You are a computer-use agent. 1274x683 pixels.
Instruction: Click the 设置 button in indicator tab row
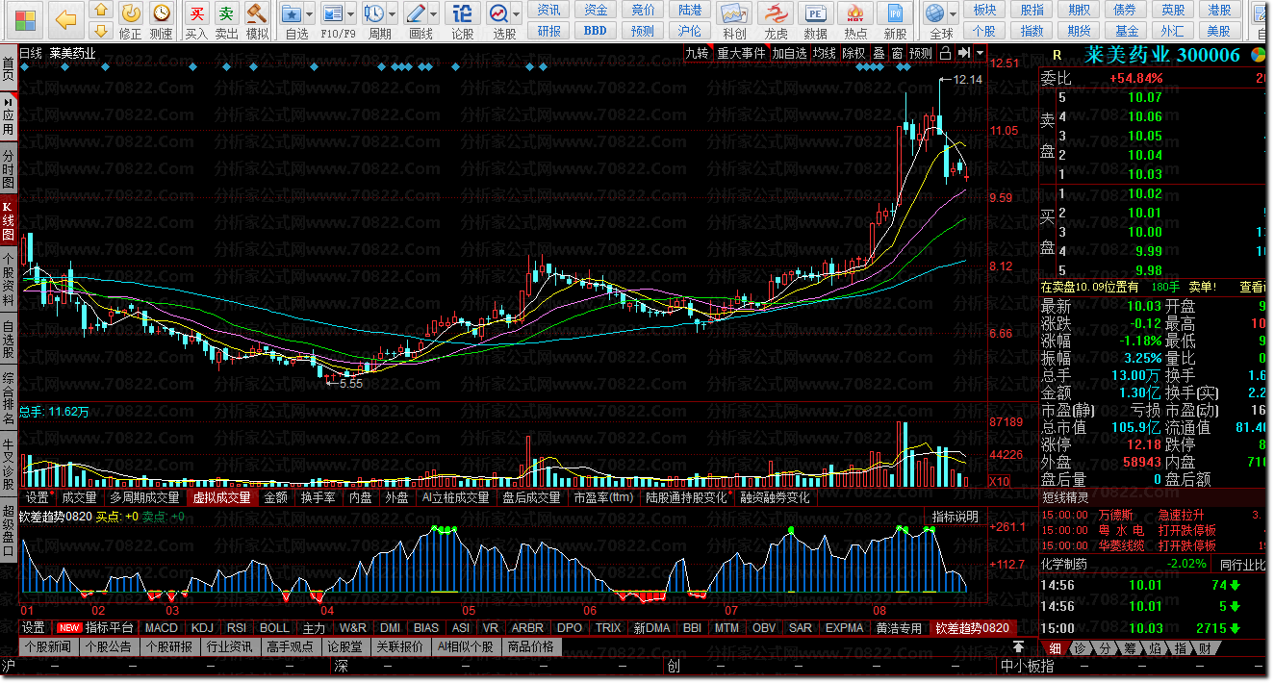pyautogui.click(x=34, y=628)
